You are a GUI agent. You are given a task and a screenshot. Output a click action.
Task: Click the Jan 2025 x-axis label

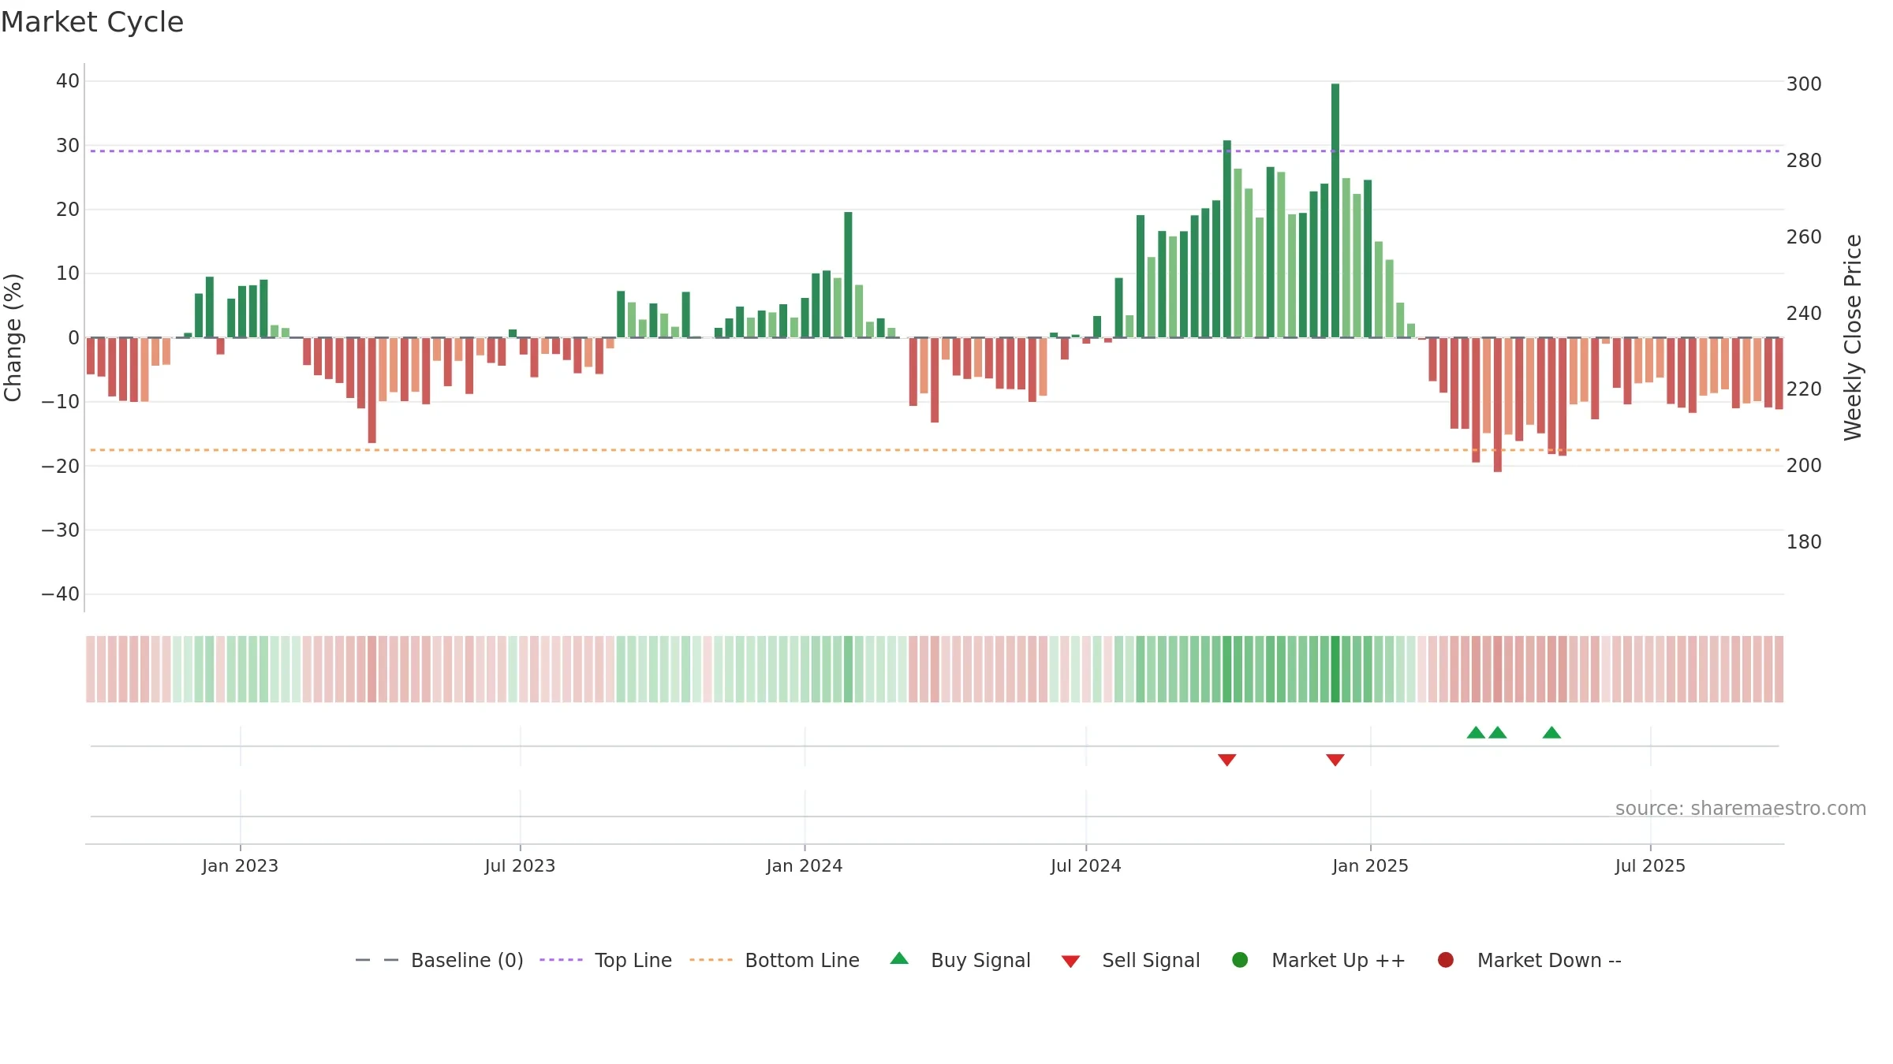click(1370, 866)
